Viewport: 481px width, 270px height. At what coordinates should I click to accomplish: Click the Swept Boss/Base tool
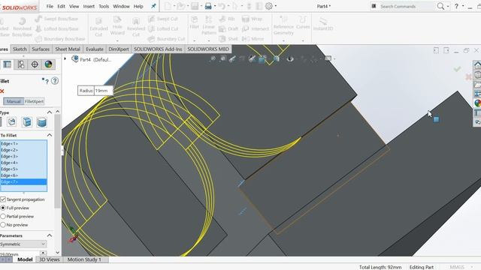57,19
